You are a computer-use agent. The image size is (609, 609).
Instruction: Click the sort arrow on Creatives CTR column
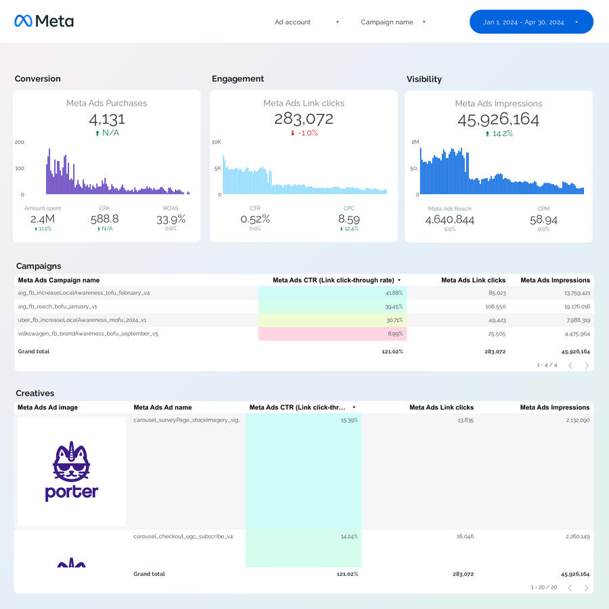click(x=354, y=407)
